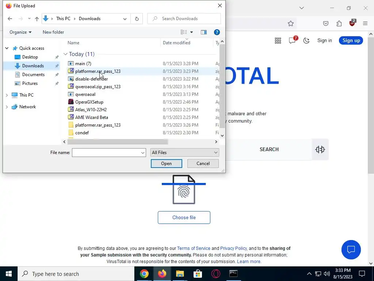374x281 pixels.
Task: Open Firefox list all tabs chevron
Action: 301,8
